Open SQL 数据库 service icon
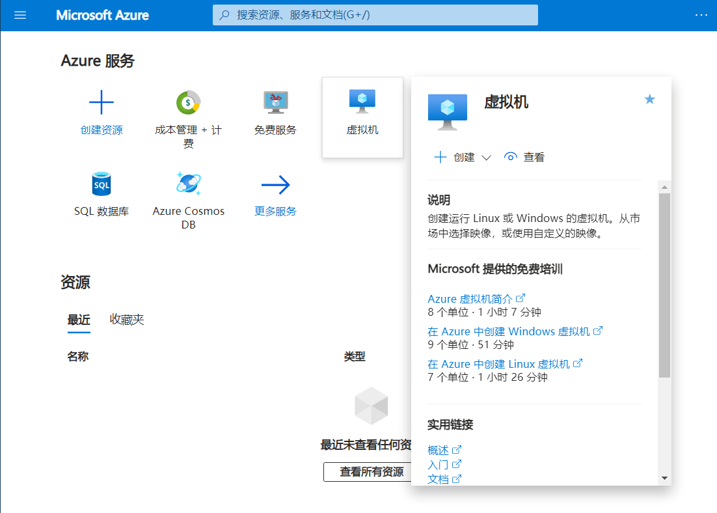Screen dimensions: 717x513 [101, 184]
